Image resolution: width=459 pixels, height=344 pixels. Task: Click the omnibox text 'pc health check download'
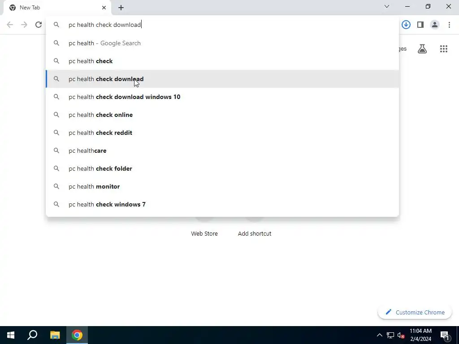click(x=105, y=25)
